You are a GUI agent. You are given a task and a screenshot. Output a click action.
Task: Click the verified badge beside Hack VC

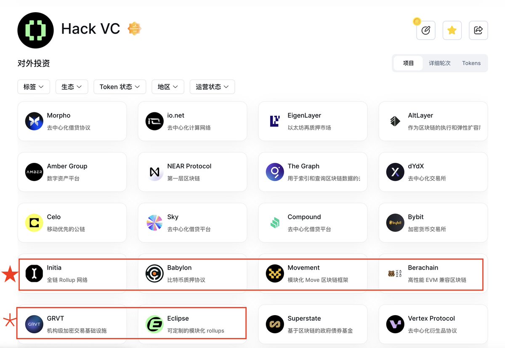(x=134, y=29)
